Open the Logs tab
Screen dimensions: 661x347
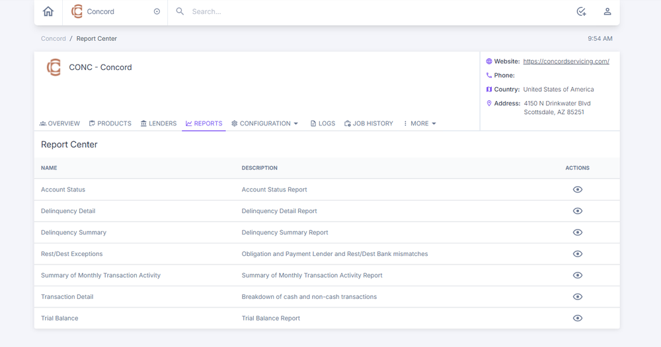click(323, 123)
